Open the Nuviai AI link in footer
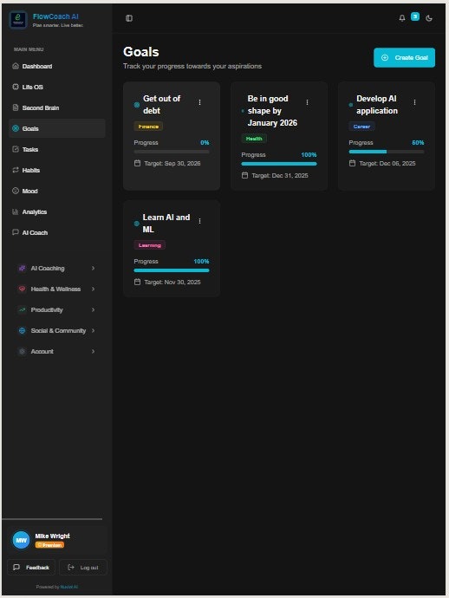Image resolution: width=449 pixels, height=598 pixels. 69,587
